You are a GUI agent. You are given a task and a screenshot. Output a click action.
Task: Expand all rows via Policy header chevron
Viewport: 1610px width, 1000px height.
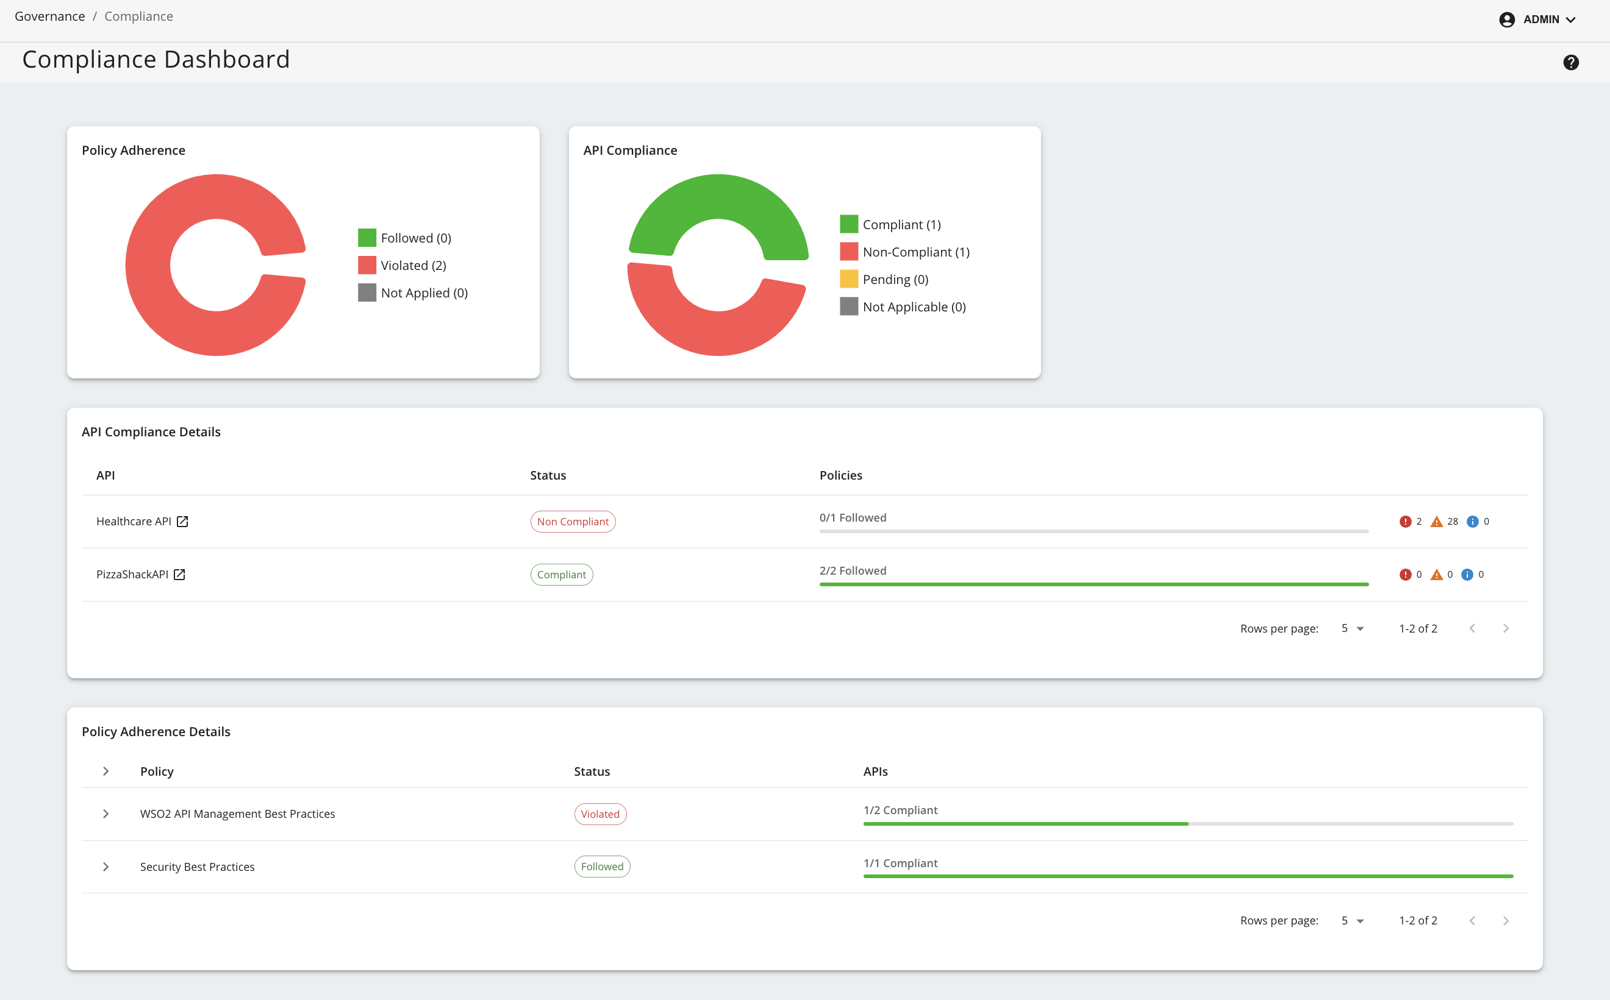pos(106,771)
